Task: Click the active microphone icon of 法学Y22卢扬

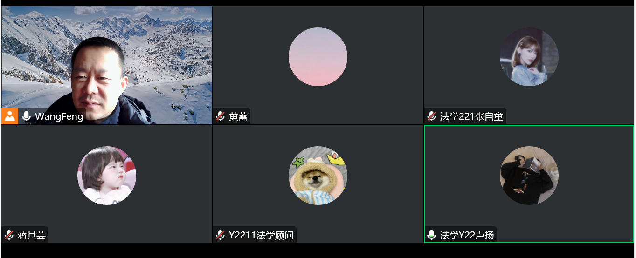Action: tap(432, 235)
